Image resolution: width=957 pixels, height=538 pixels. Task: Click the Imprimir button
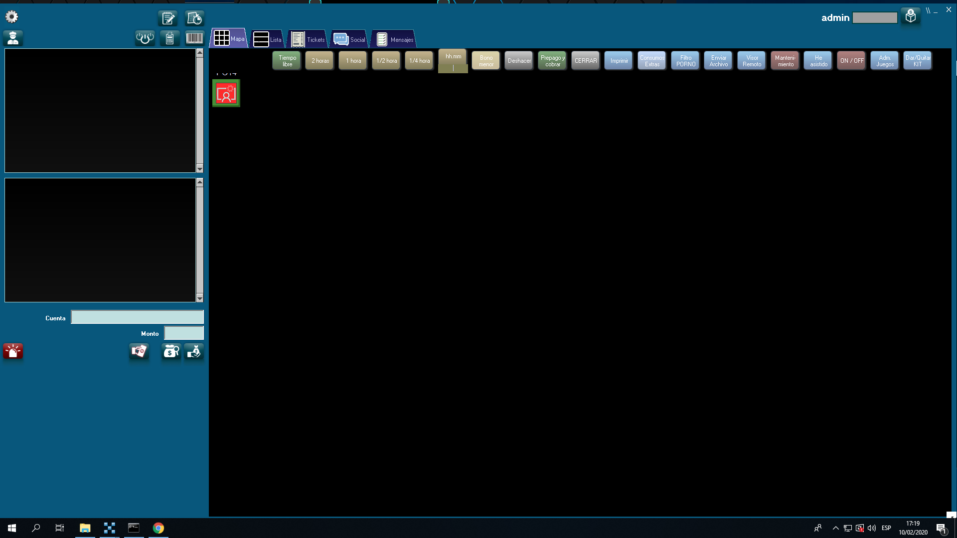pos(619,61)
